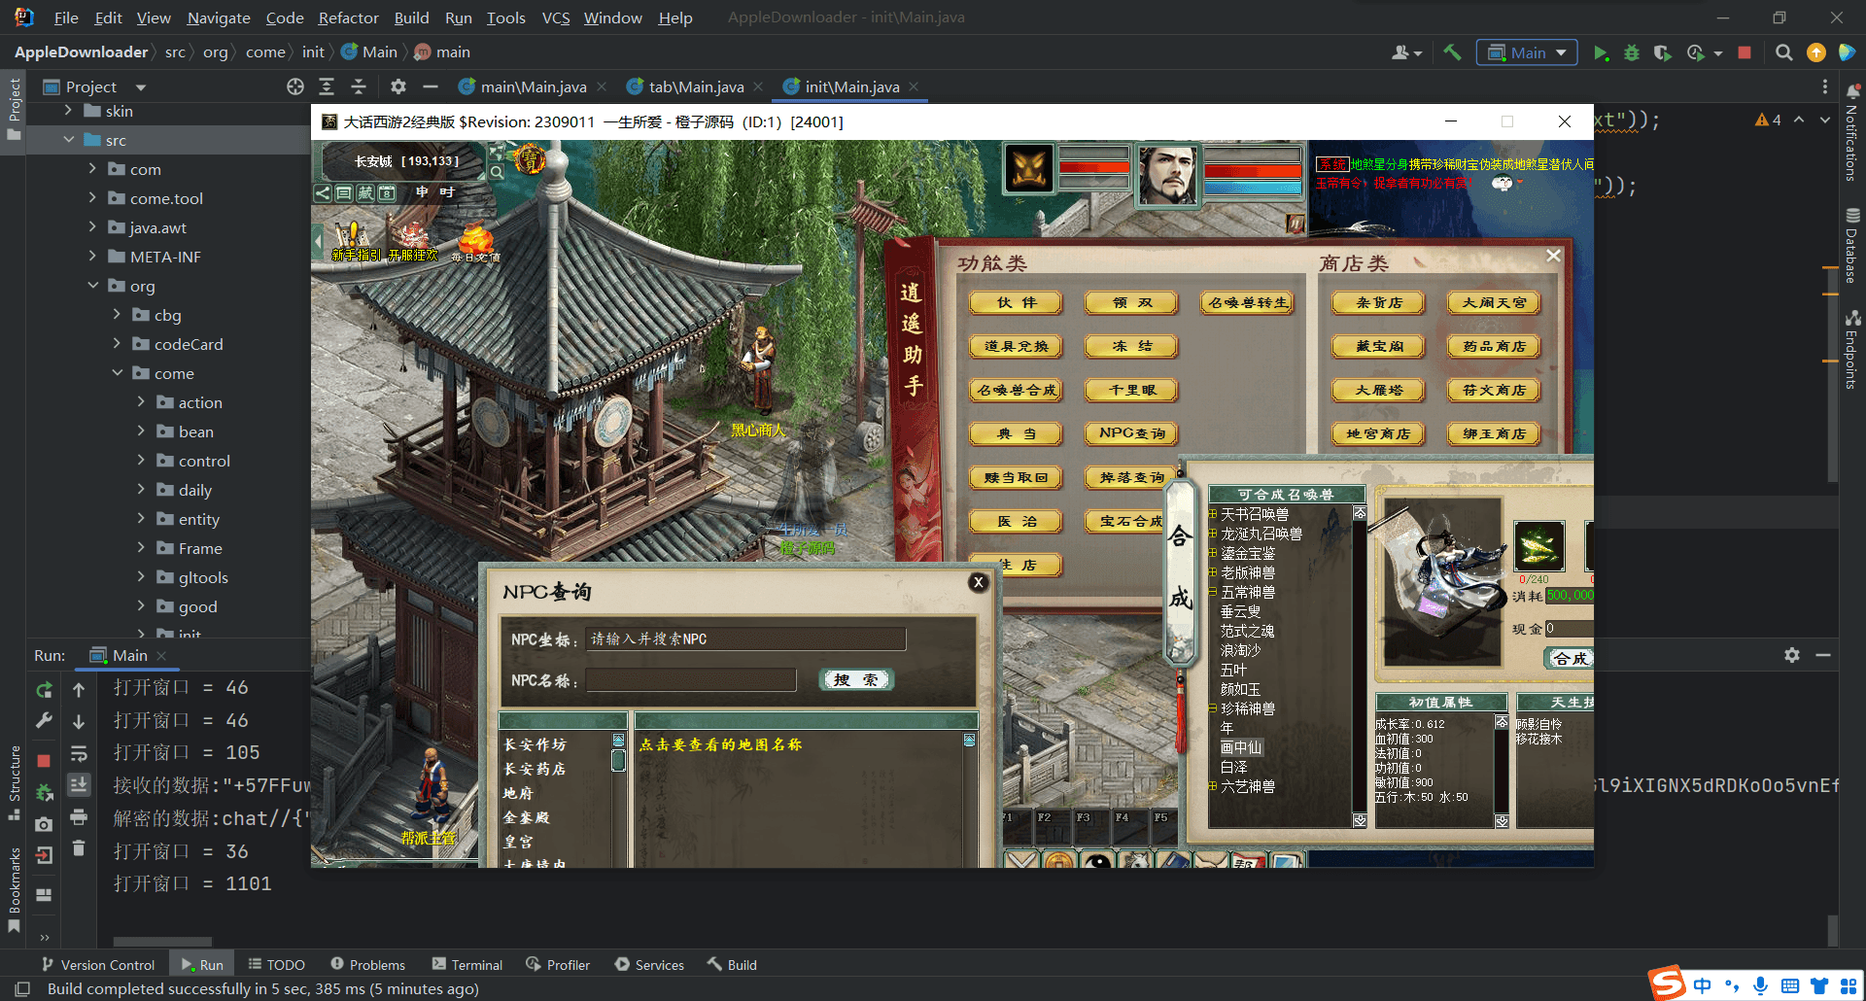Collapse the 五常神兽 category in list

tap(1213, 592)
